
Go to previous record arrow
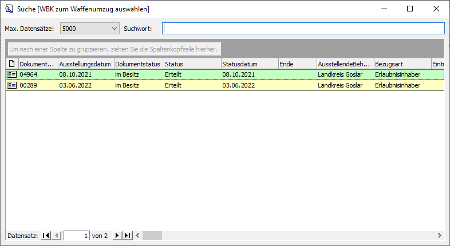click(x=57, y=235)
